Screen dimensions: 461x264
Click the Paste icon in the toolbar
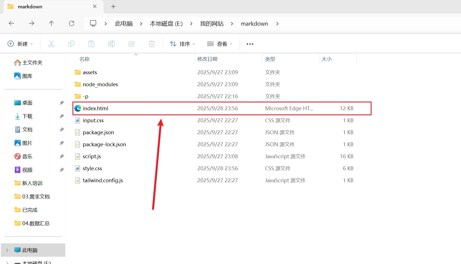click(x=91, y=44)
